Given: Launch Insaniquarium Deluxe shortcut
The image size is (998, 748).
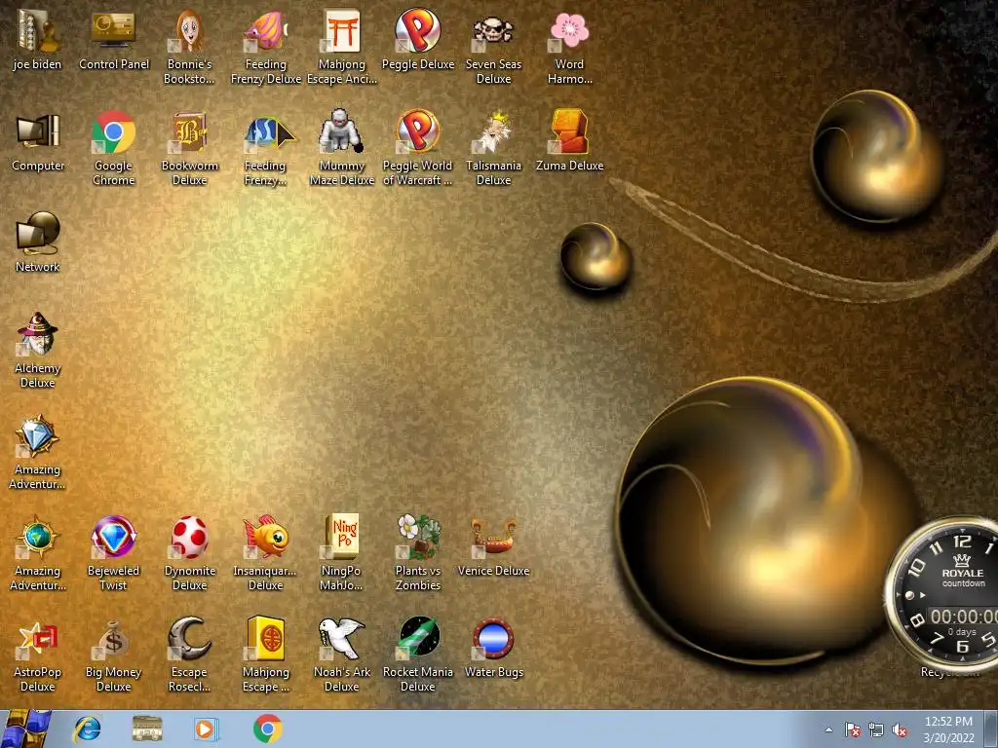Looking at the screenshot, I should click(265, 554).
